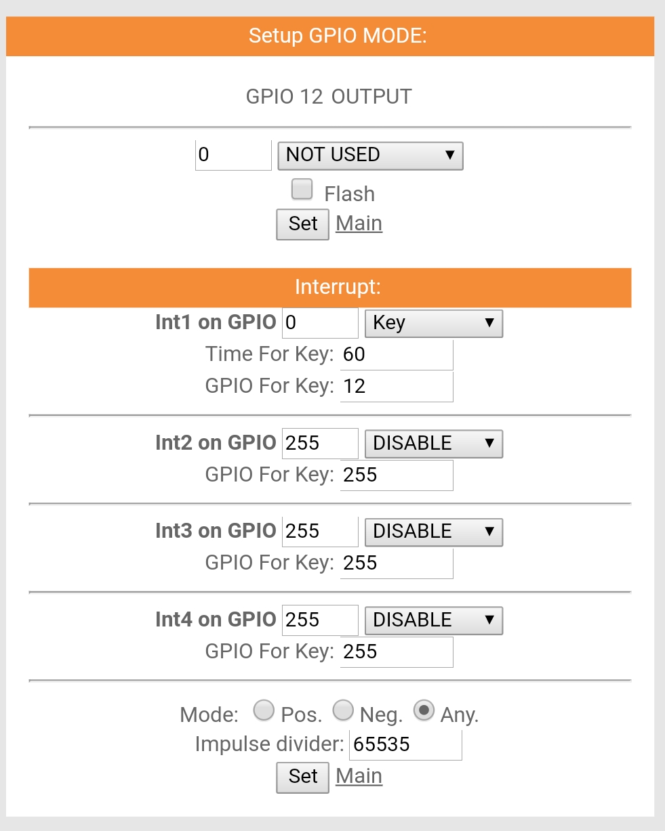Focus the Int4 GPIO For Key field
This screenshot has width=665, height=831.
(x=396, y=652)
